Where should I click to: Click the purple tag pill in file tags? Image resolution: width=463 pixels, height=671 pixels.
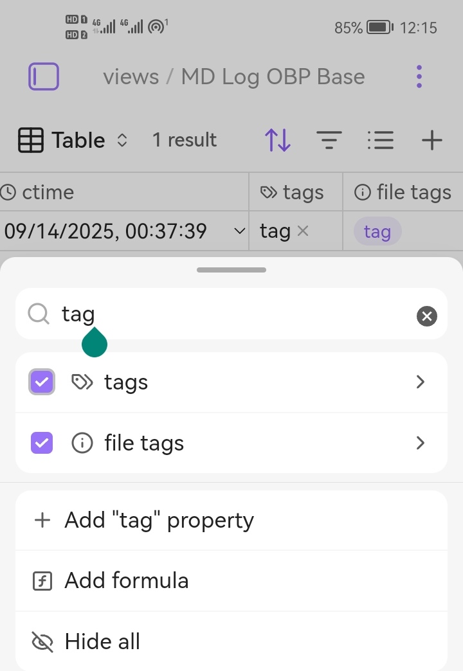pyautogui.click(x=377, y=231)
